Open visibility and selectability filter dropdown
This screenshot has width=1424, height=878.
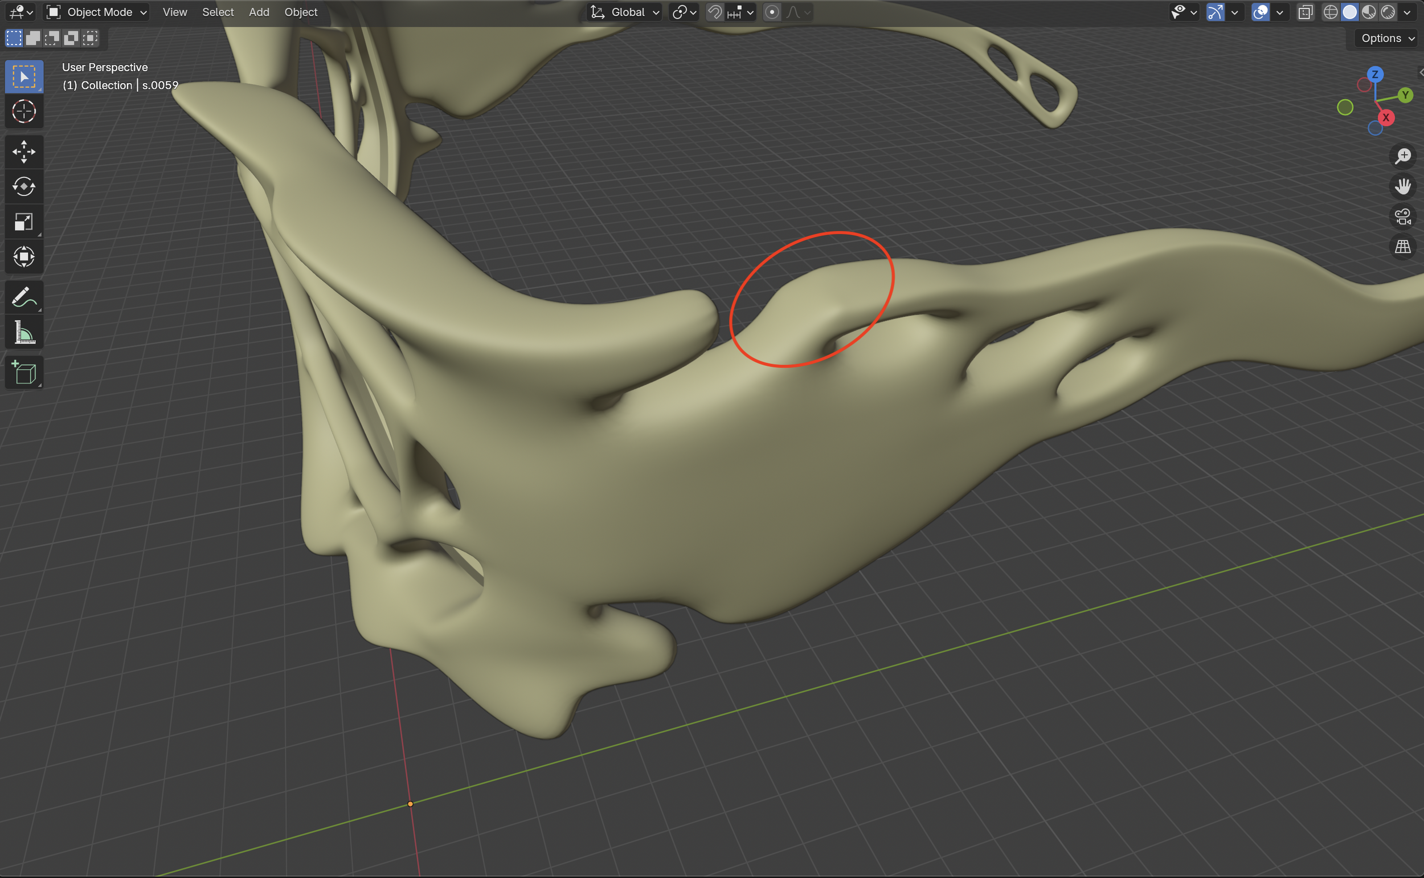click(1184, 12)
